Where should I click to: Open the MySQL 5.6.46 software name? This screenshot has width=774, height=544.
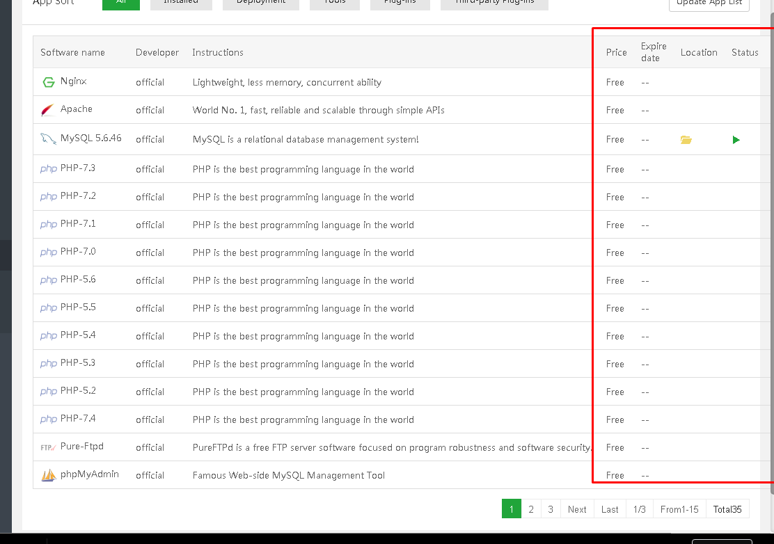pyautogui.click(x=90, y=138)
